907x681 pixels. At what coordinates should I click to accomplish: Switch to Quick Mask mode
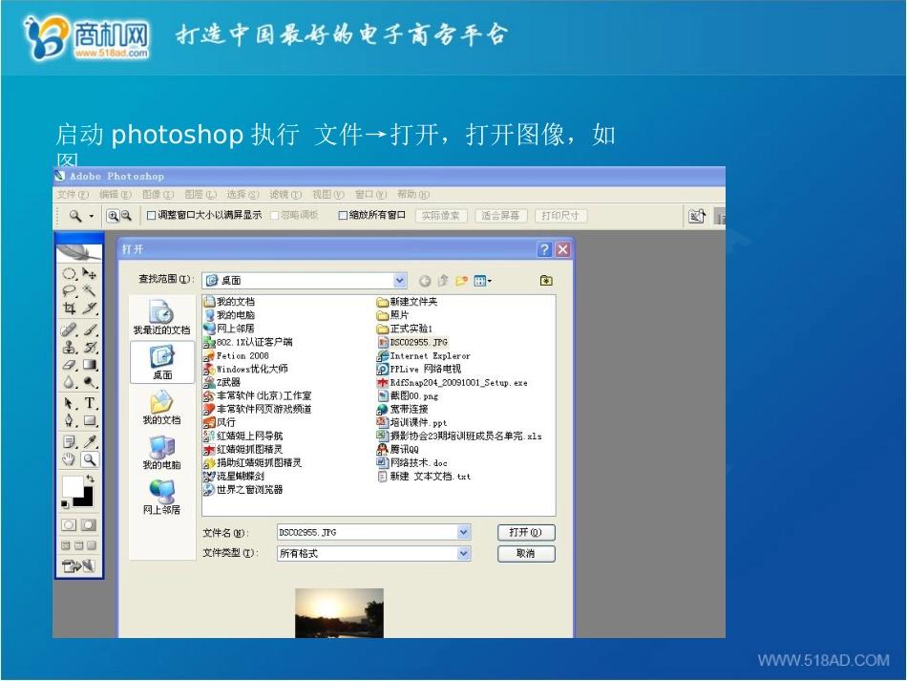(x=89, y=524)
